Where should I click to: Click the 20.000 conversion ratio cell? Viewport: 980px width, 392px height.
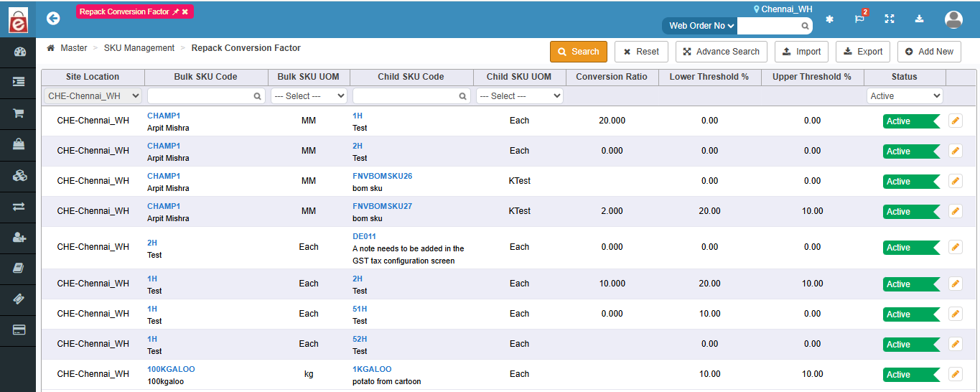pyautogui.click(x=612, y=121)
